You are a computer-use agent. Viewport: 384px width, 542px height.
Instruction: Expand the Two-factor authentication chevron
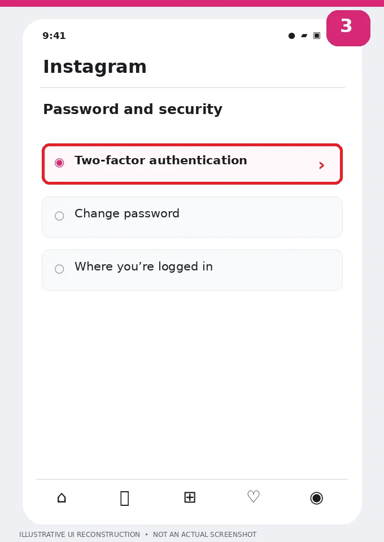click(321, 165)
